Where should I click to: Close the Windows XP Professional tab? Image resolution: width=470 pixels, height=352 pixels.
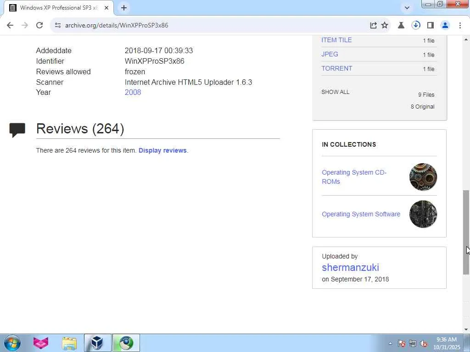(106, 8)
